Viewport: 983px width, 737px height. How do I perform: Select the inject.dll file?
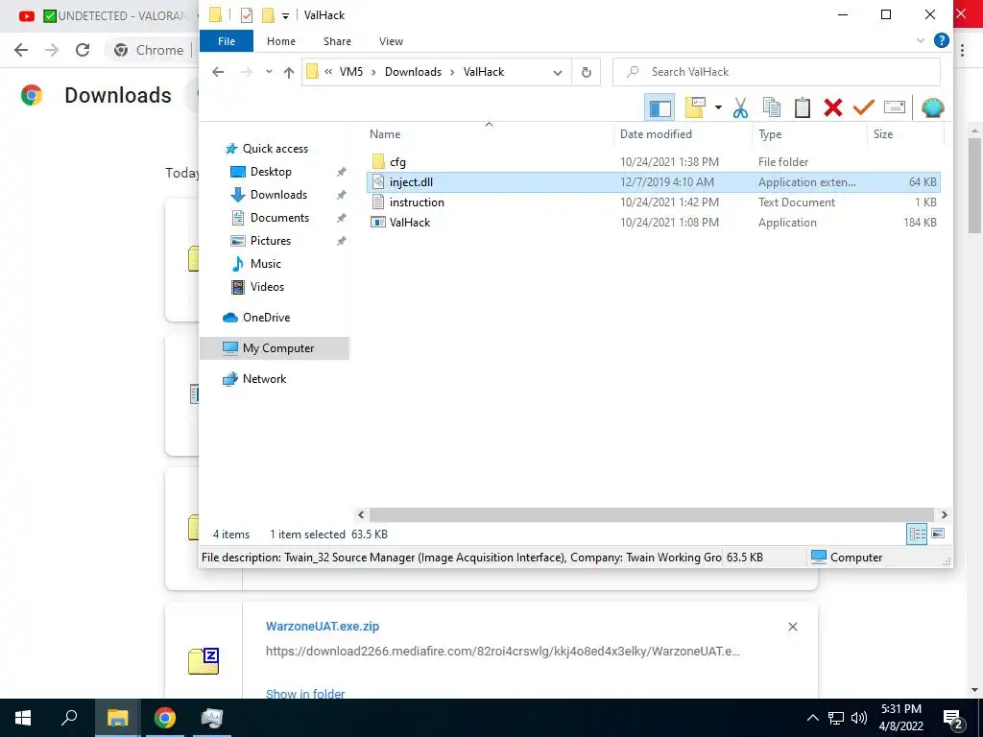click(x=653, y=182)
